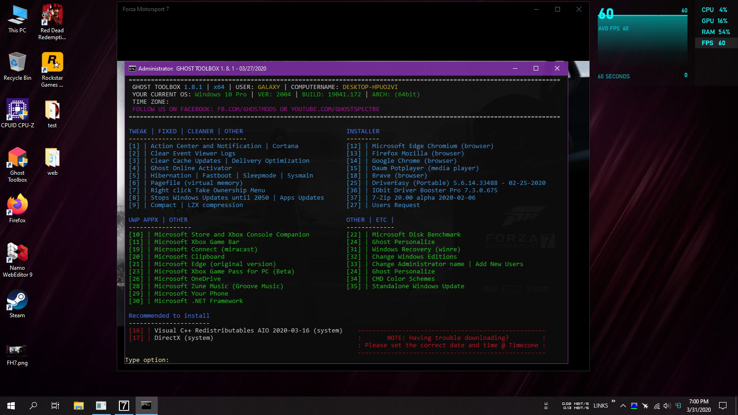The height and width of the screenshot is (415, 738).
Task: Open the Action Center notification icon
Action: [723, 406]
